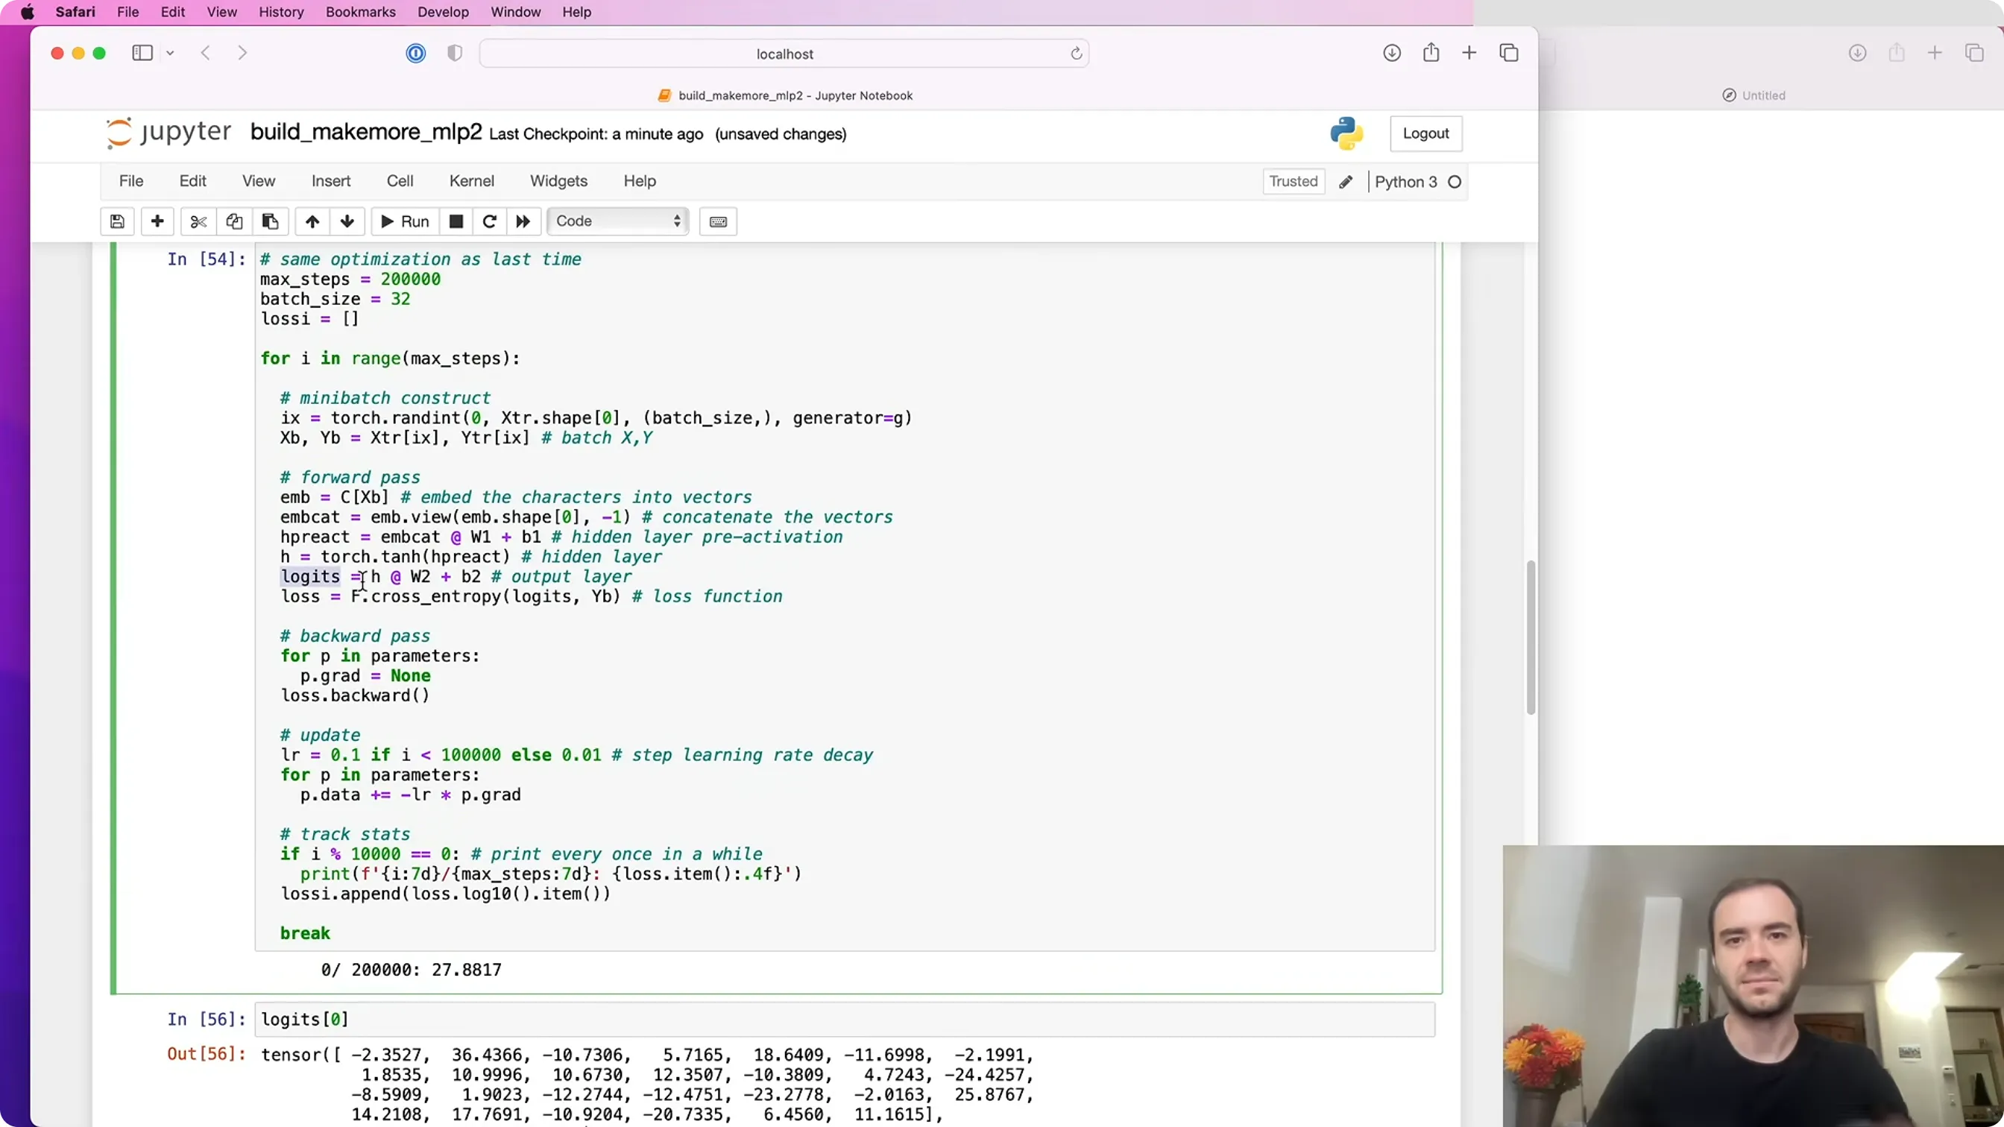Toggle Safari sidebar visibility

[142, 53]
